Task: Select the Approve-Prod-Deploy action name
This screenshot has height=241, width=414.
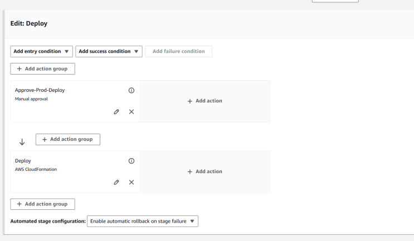Action: (40, 90)
